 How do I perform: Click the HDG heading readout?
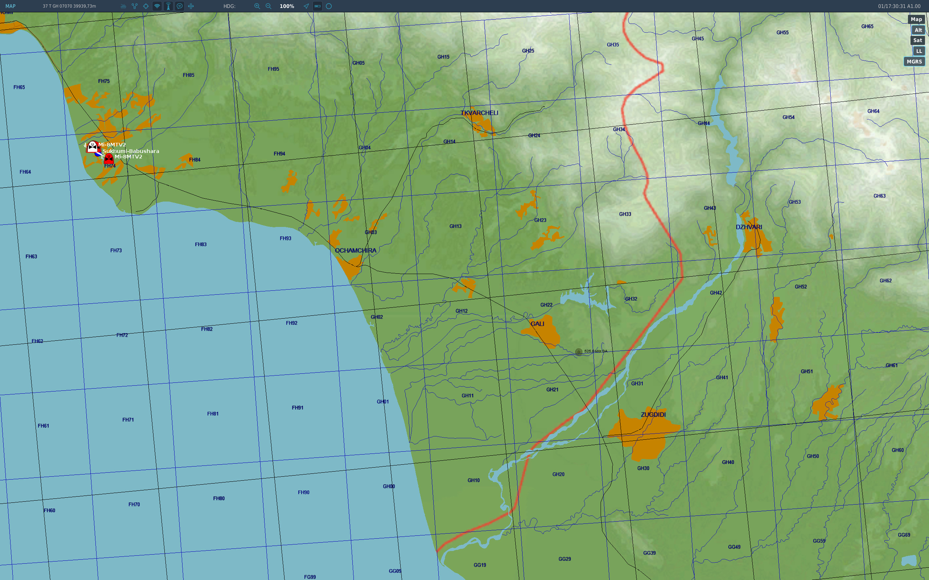click(x=229, y=6)
